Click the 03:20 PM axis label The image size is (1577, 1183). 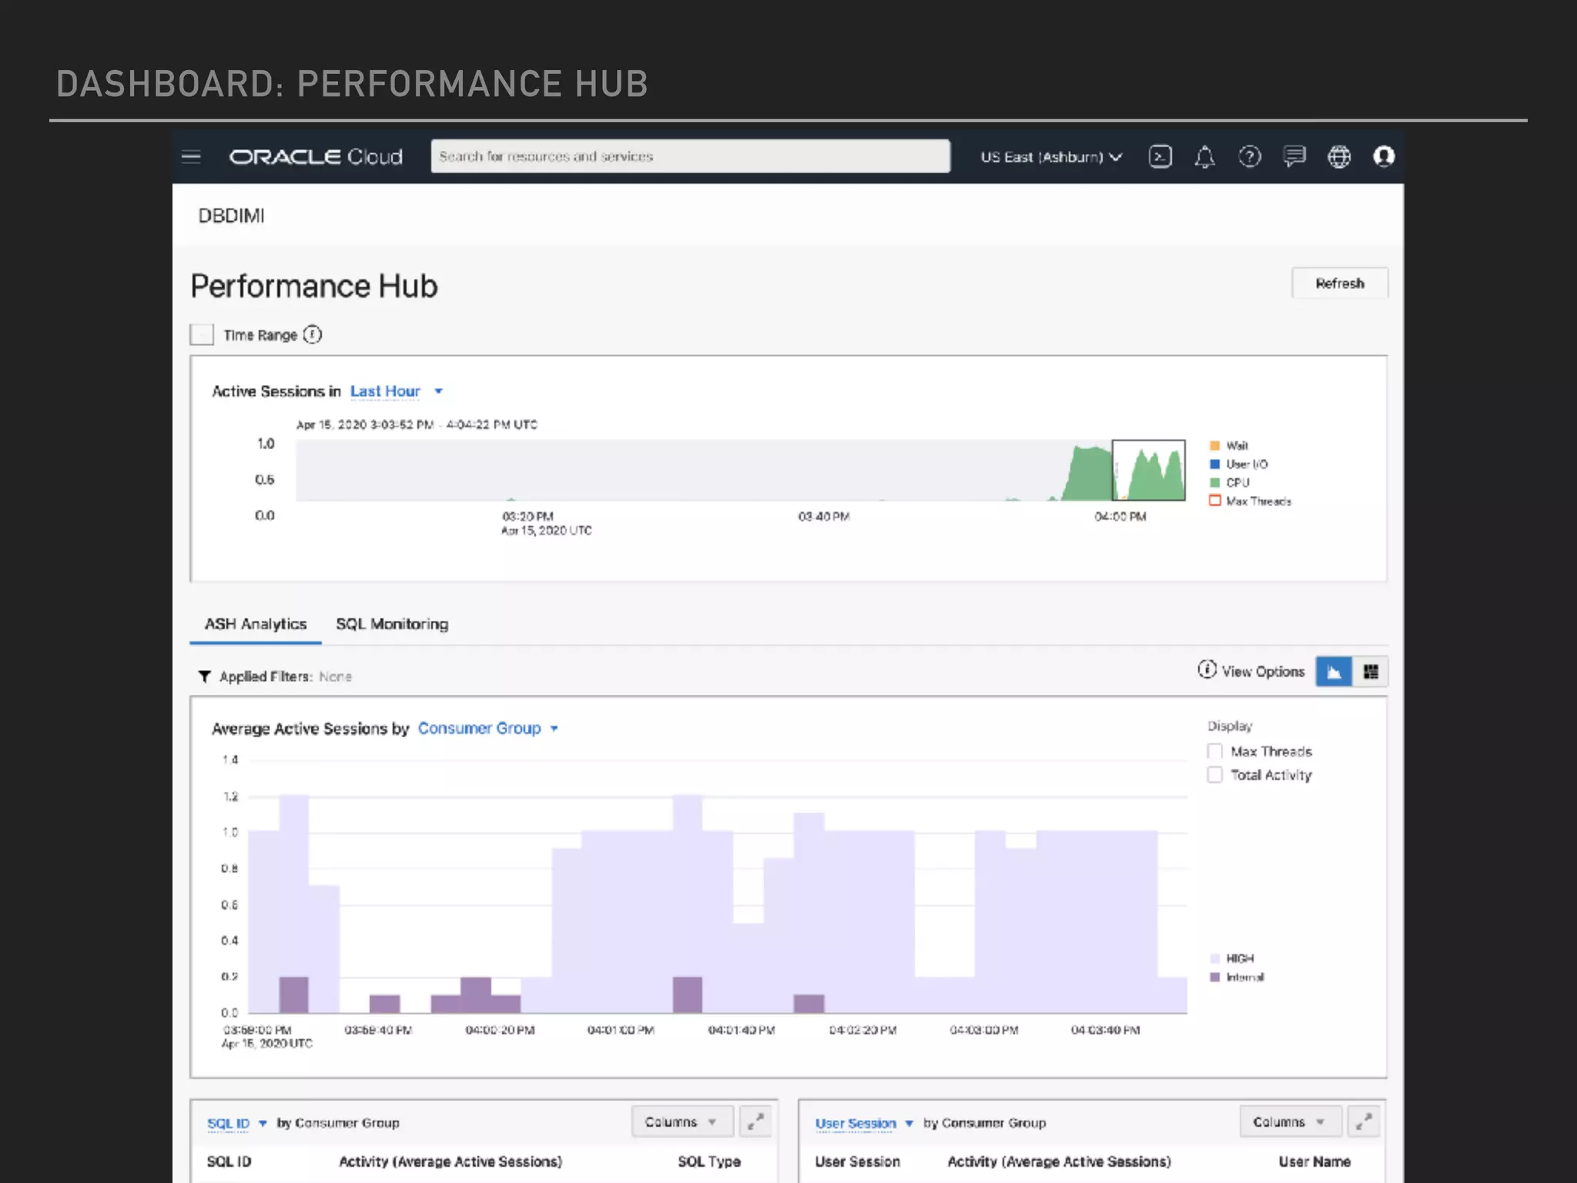click(x=527, y=517)
